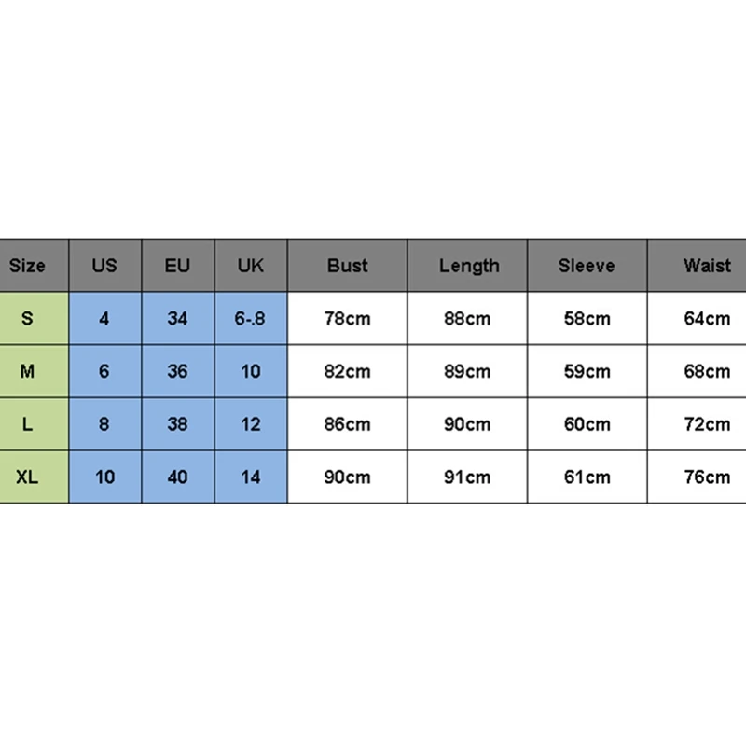Click the 6-.8 UK size cell
746x746 pixels.
pos(250,318)
